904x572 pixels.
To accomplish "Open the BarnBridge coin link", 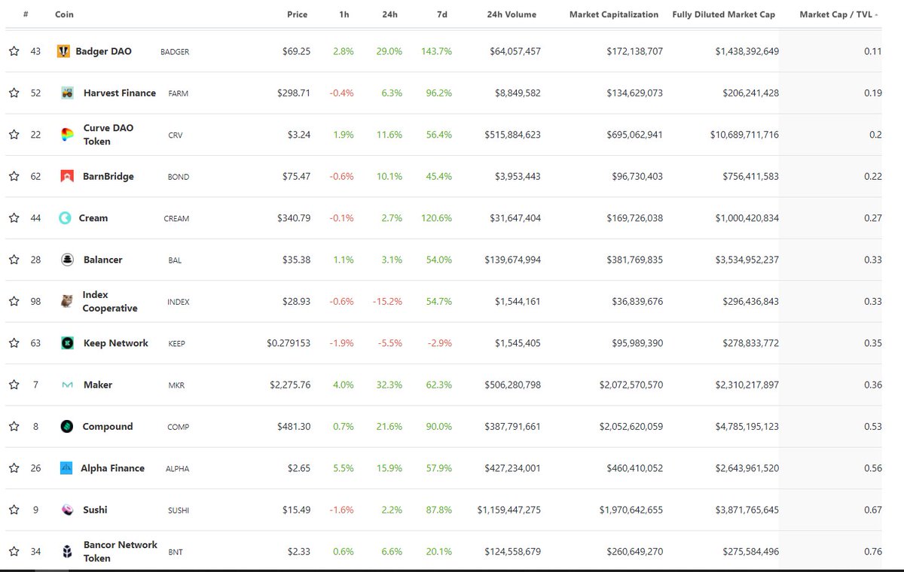I will coord(108,176).
